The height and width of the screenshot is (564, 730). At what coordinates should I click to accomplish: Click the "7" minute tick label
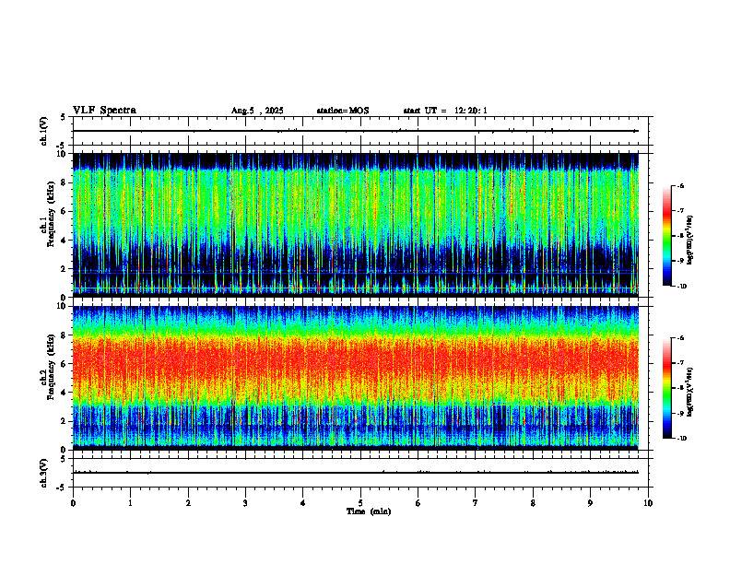coord(476,503)
